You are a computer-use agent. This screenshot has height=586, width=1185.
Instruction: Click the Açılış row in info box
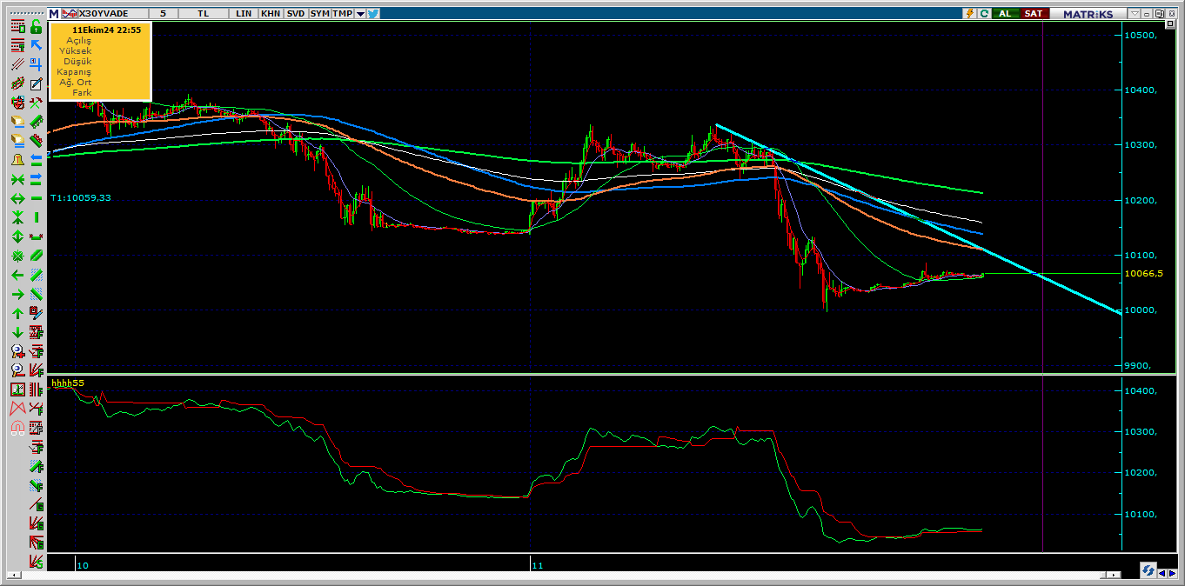pyautogui.click(x=79, y=40)
